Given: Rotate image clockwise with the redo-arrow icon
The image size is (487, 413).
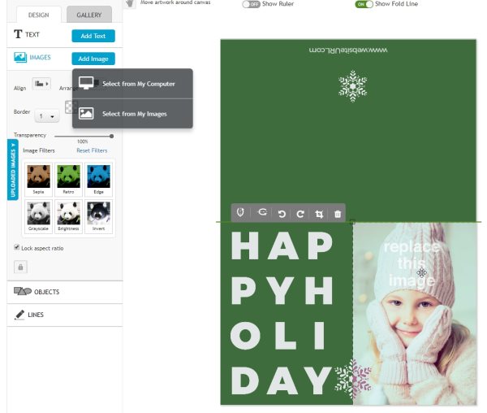Looking at the screenshot, I should coord(300,214).
